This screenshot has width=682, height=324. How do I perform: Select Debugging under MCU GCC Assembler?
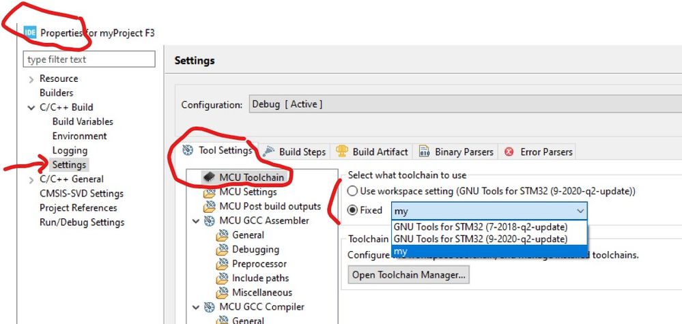click(256, 249)
